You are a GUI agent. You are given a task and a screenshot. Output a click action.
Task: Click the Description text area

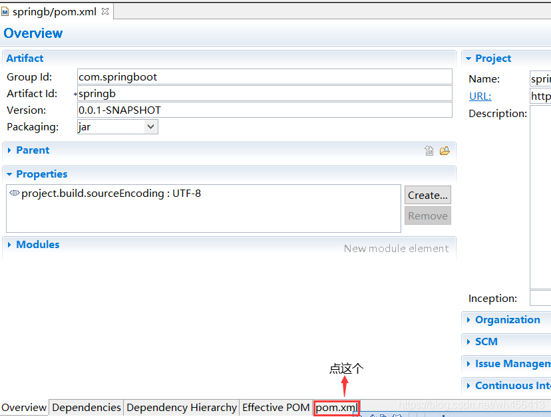(540, 197)
